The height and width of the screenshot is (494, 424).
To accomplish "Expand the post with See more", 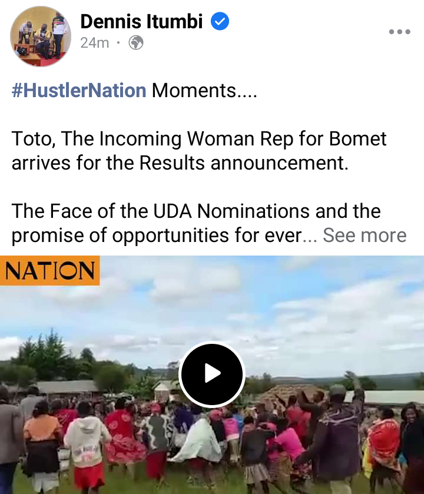I will [365, 235].
